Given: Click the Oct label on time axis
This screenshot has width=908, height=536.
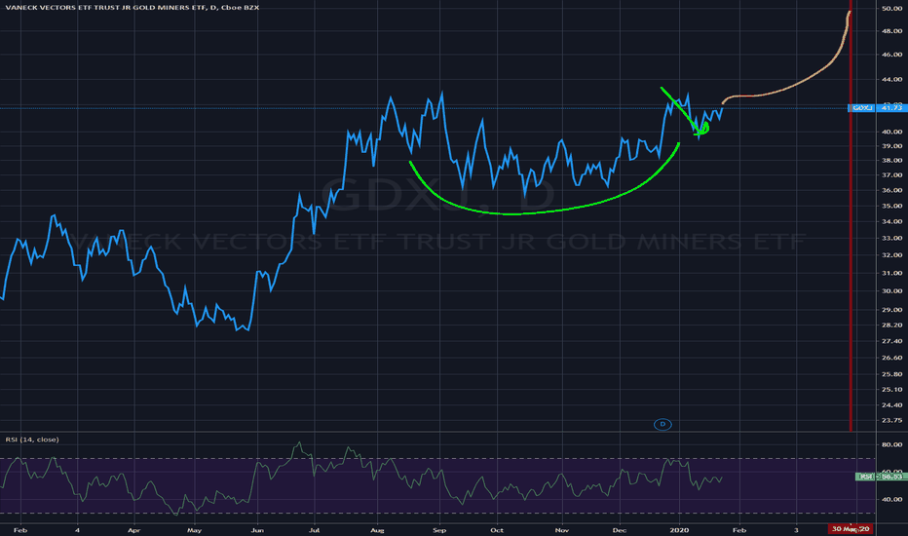Looking at the screenshot, I should click(497, 530).
